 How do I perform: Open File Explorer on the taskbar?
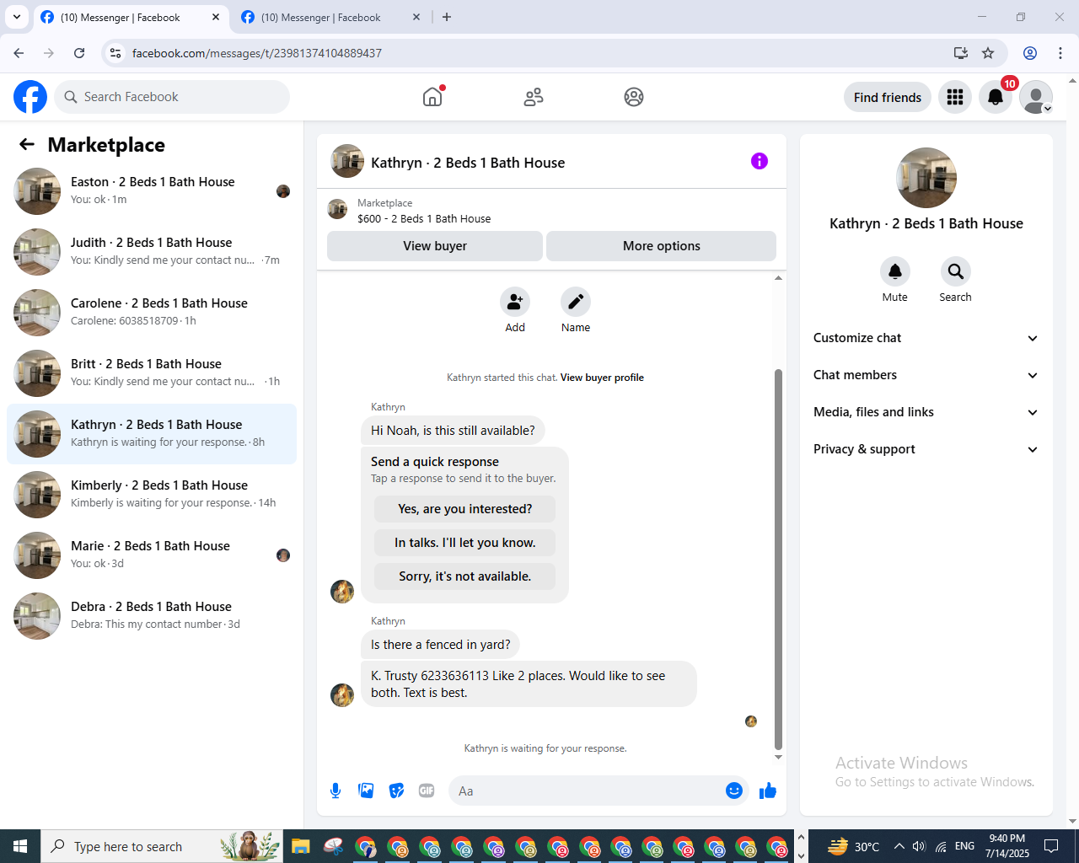[301, 846]
